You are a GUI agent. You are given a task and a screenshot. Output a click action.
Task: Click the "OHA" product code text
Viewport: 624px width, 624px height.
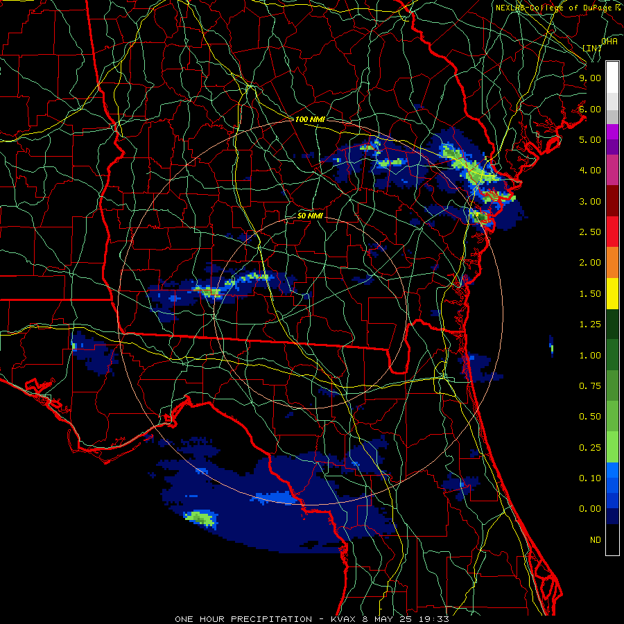click(x=609, y=41)
